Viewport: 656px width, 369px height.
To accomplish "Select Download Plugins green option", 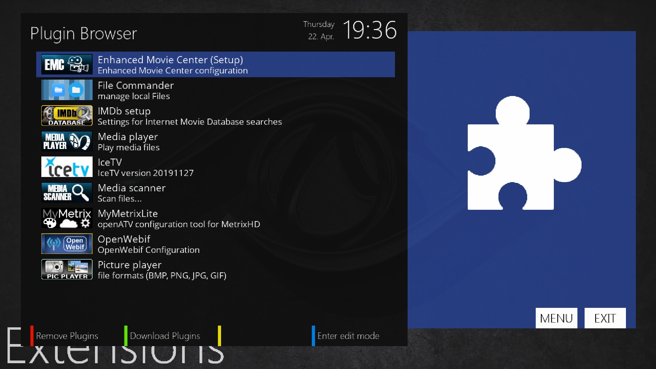I will click(x=164, y=336).
